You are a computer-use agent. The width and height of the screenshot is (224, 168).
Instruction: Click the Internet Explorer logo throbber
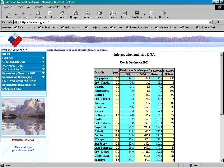tap(219, 7)
